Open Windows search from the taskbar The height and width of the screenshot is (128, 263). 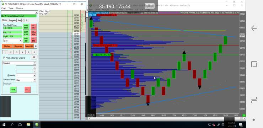tap(12, 125)
